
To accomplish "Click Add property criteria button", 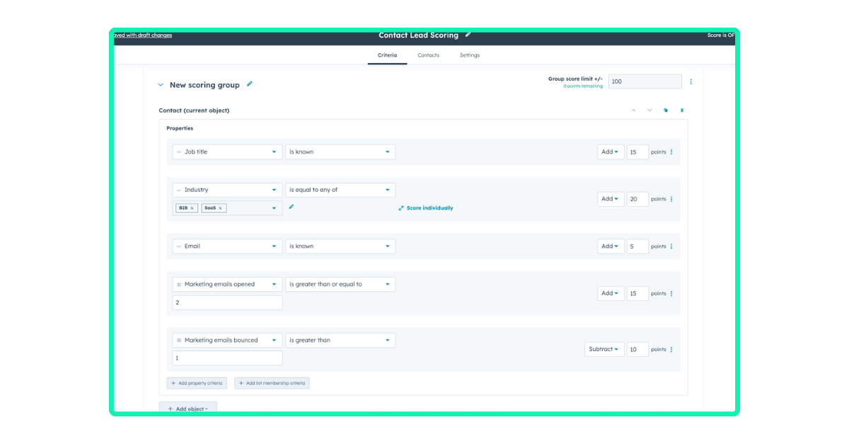I will (x=197, y=383).
